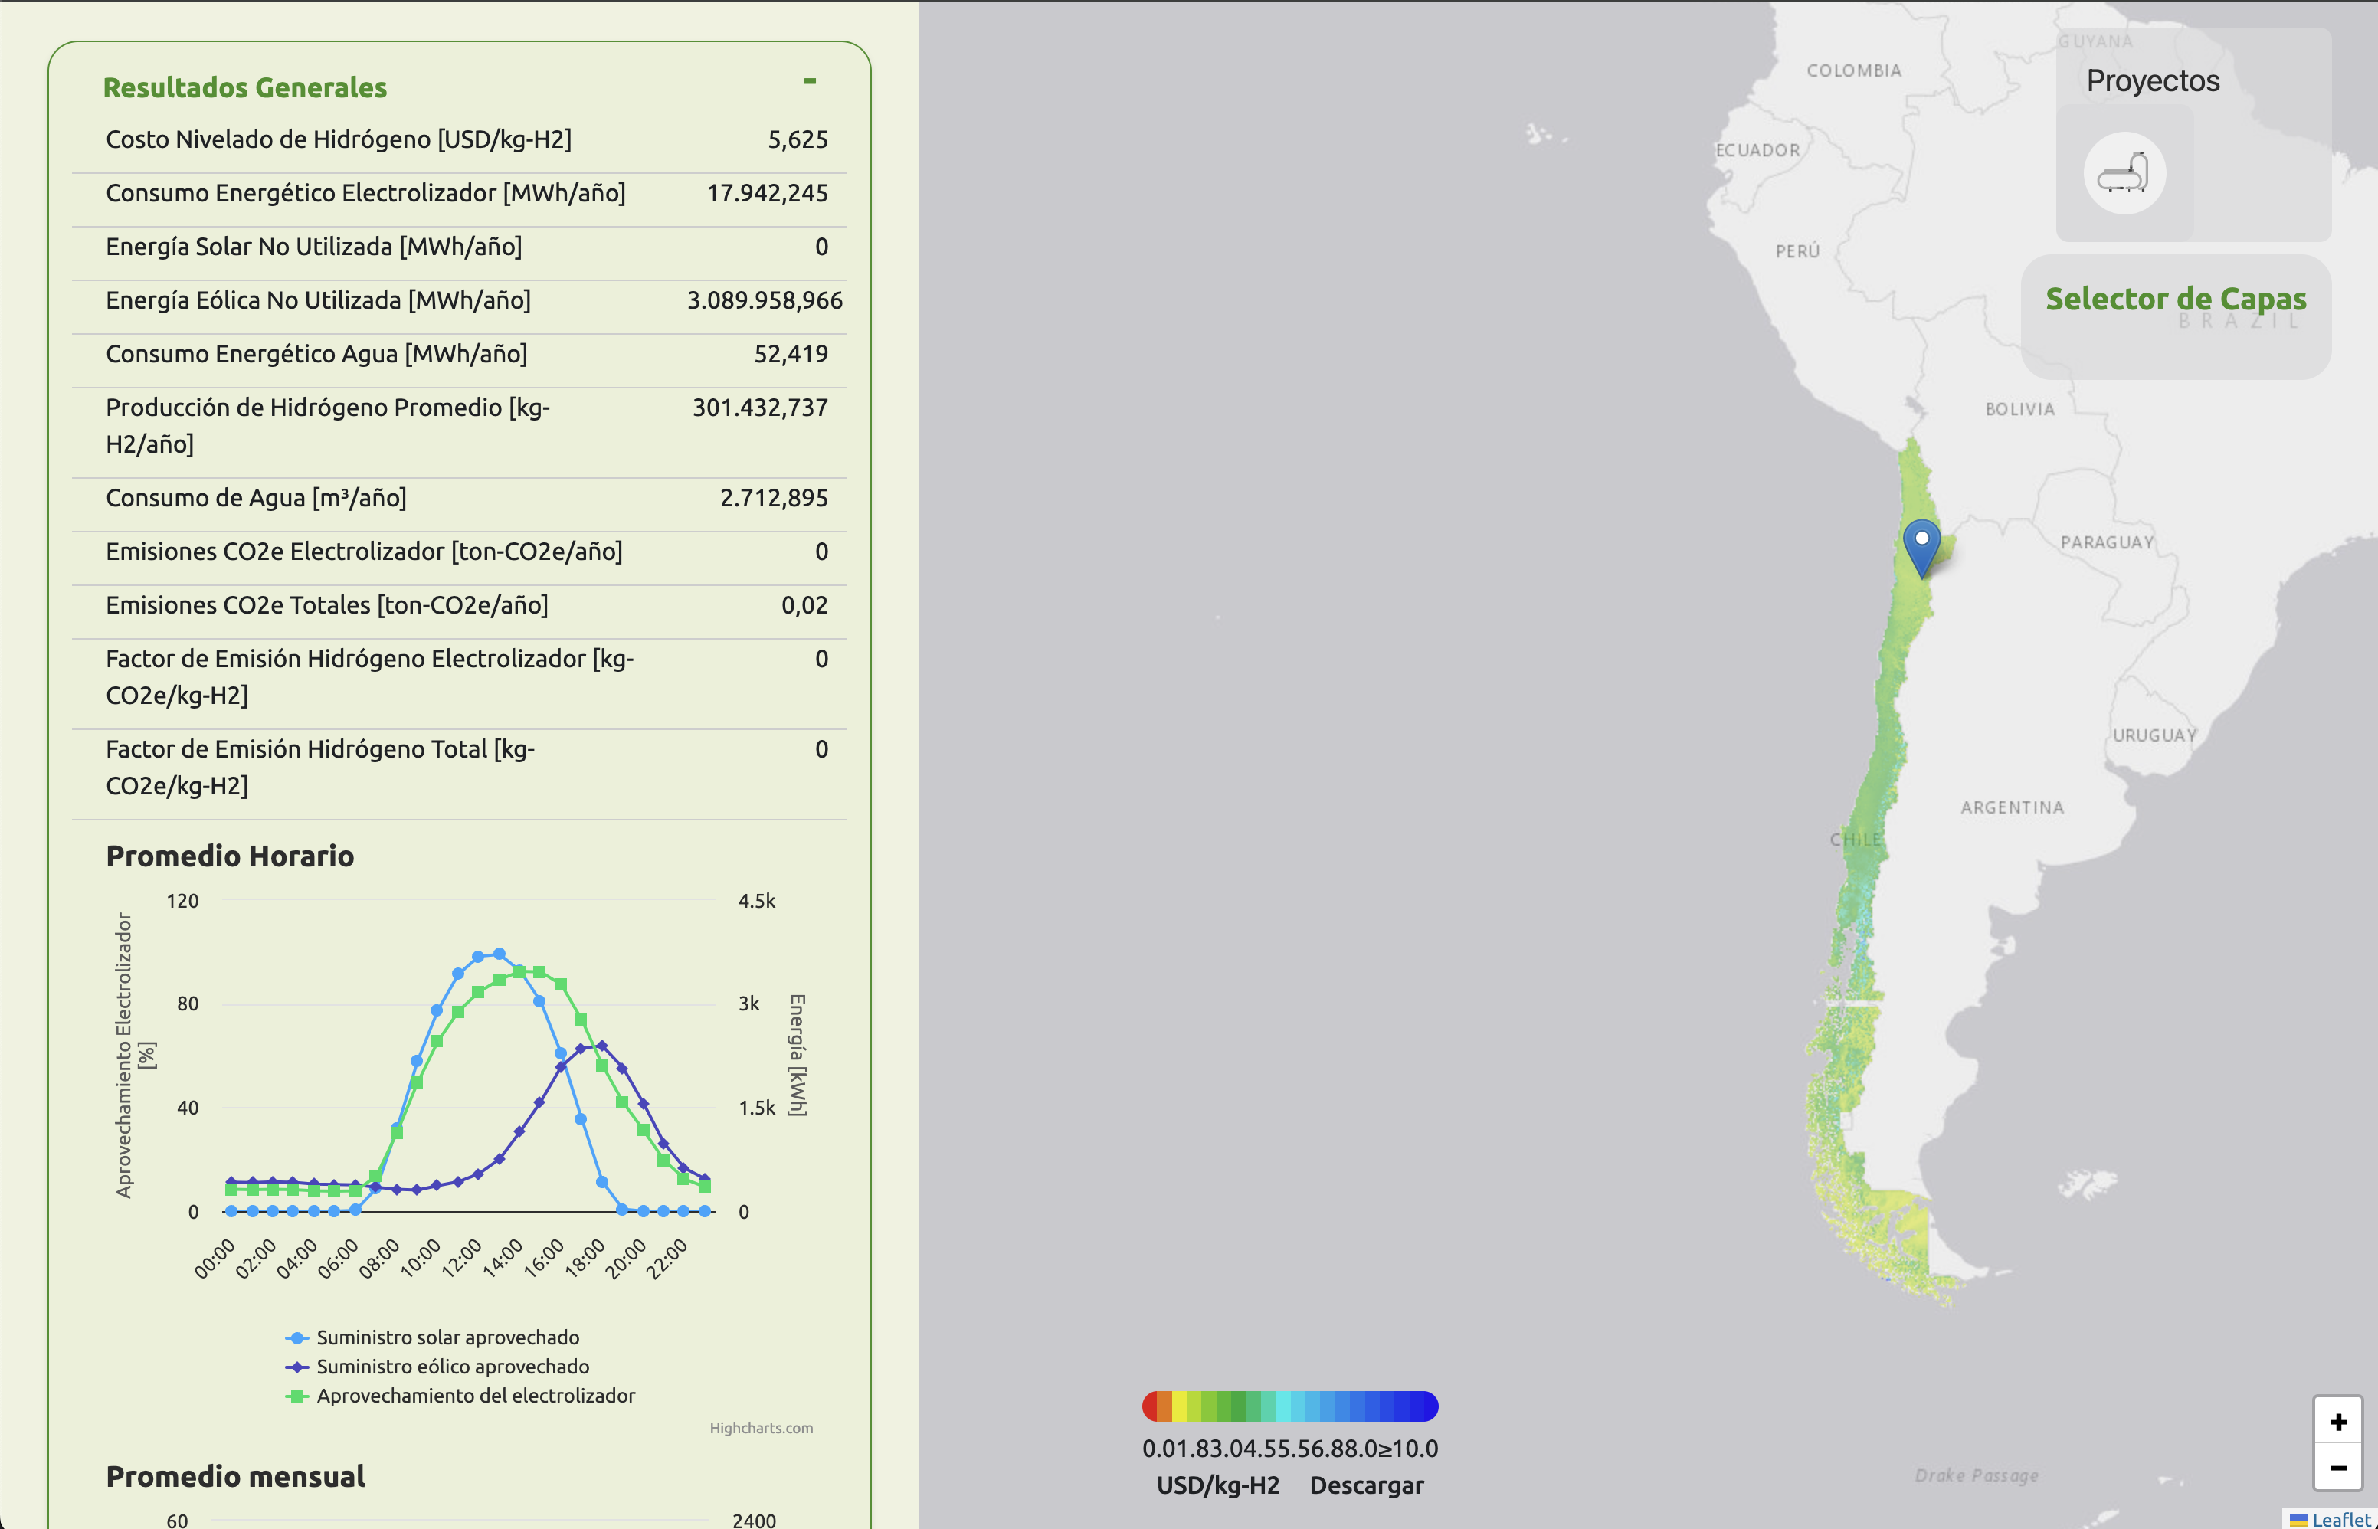Open the Highcharts.com credit link

click(761, 1428)
